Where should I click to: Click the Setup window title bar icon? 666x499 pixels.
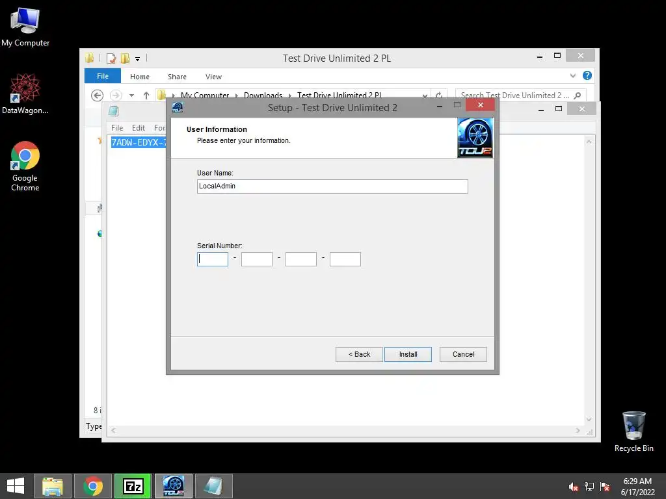[x=178, y=107]
